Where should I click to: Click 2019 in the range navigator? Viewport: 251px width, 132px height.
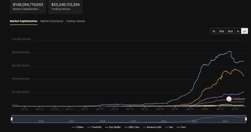point(133,121)
